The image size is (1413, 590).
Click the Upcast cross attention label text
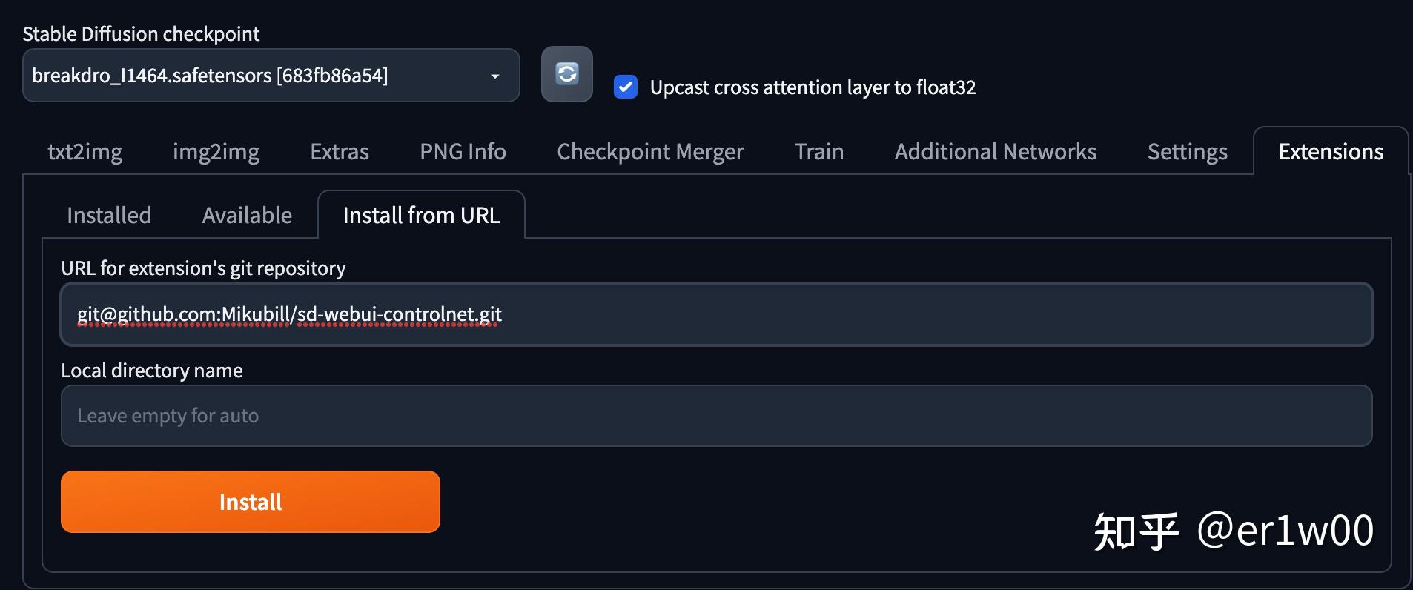[x=813, y=87]
